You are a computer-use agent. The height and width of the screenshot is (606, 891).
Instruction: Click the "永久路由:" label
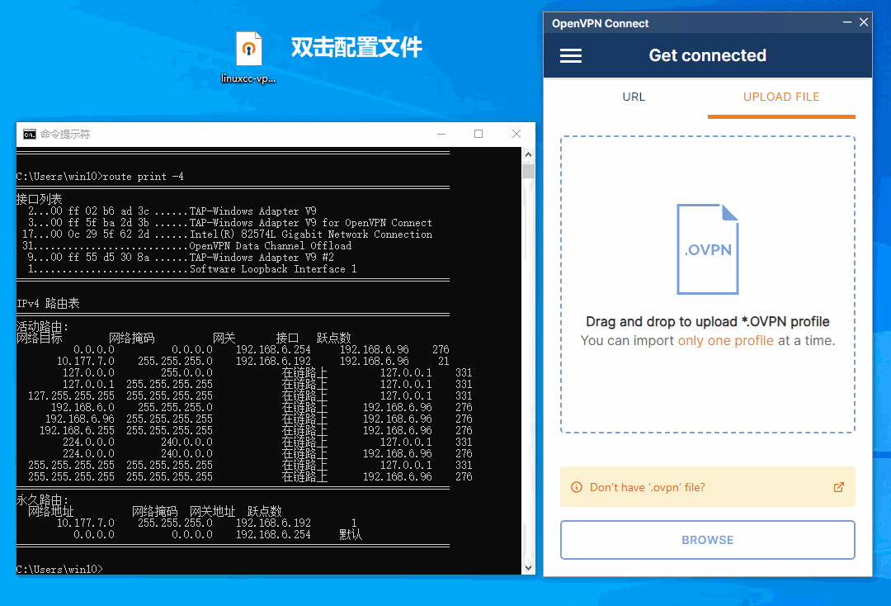point(43,500)
